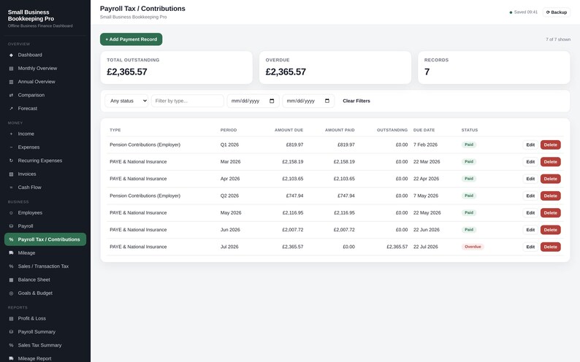Click the Q2 2026 period cell
This screenshot has height=362, width=580.
pyautogui.click(x=229, y=196)
